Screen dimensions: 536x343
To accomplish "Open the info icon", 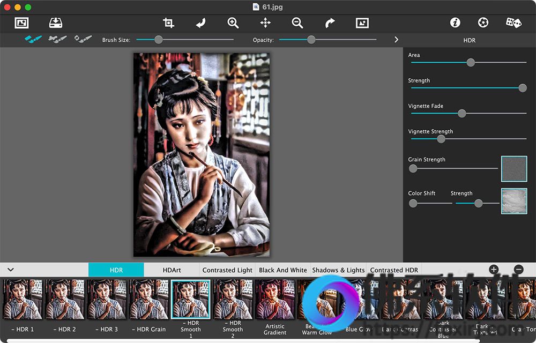I will click(x=455, y=23).
